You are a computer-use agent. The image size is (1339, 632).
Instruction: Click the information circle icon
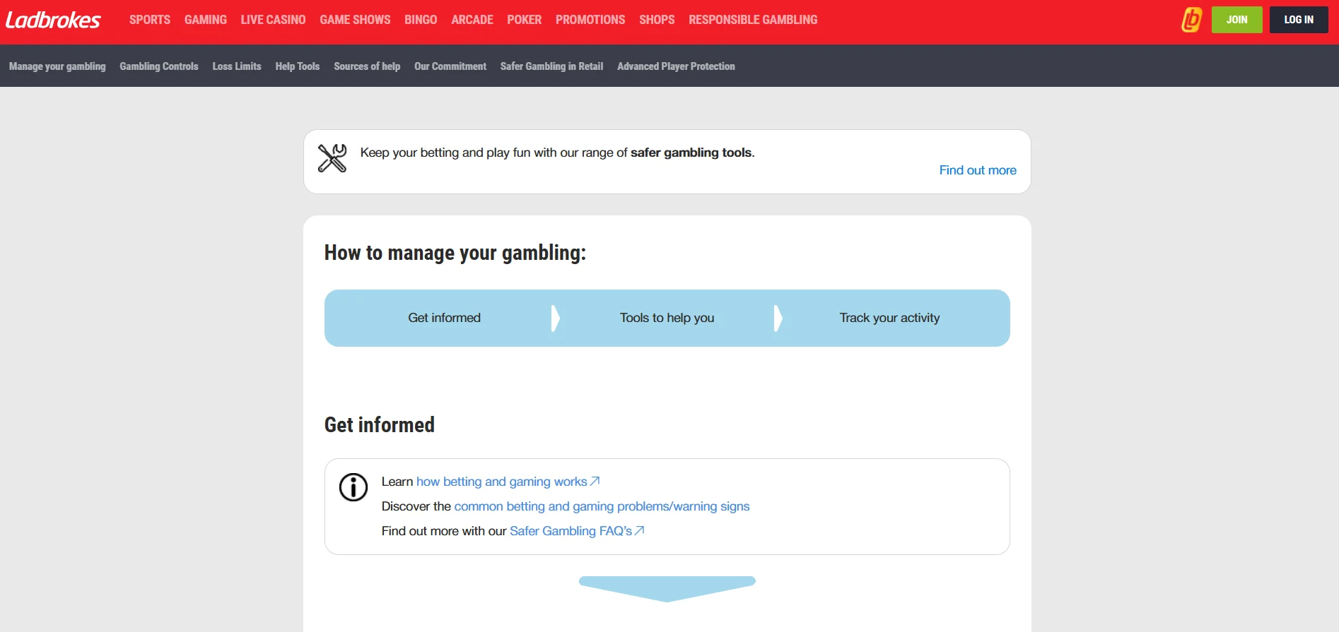pos(353,487)
